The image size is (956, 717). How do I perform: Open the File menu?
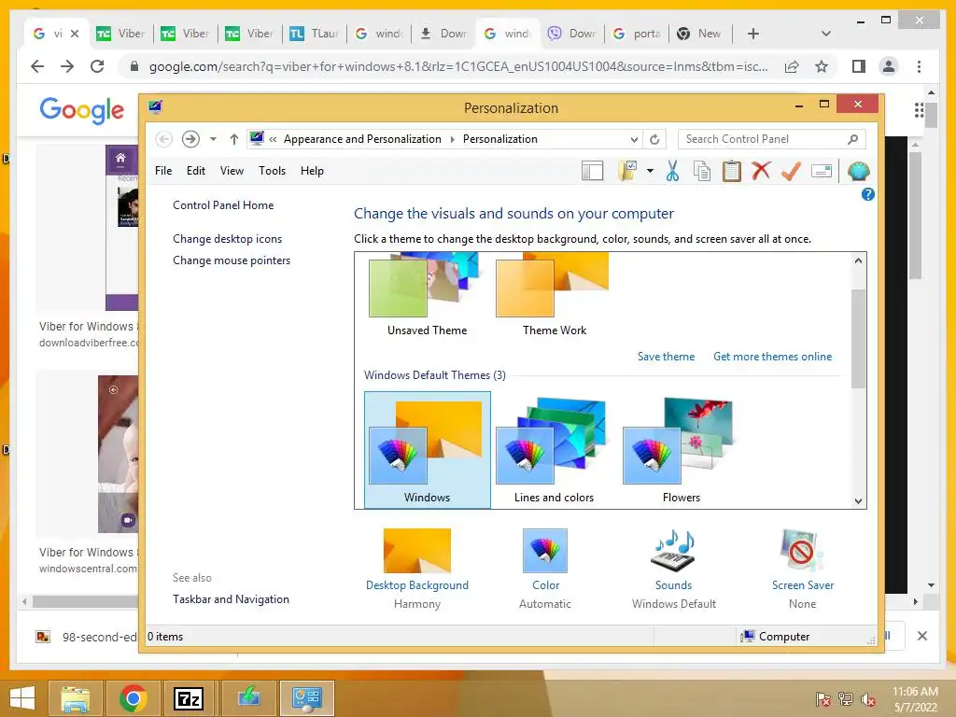(x=163, y=171)
